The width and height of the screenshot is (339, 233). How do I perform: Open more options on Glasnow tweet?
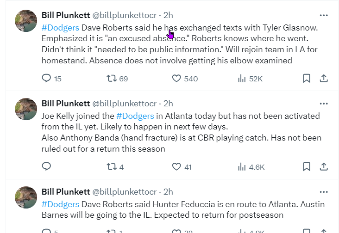tap(324, 15)
